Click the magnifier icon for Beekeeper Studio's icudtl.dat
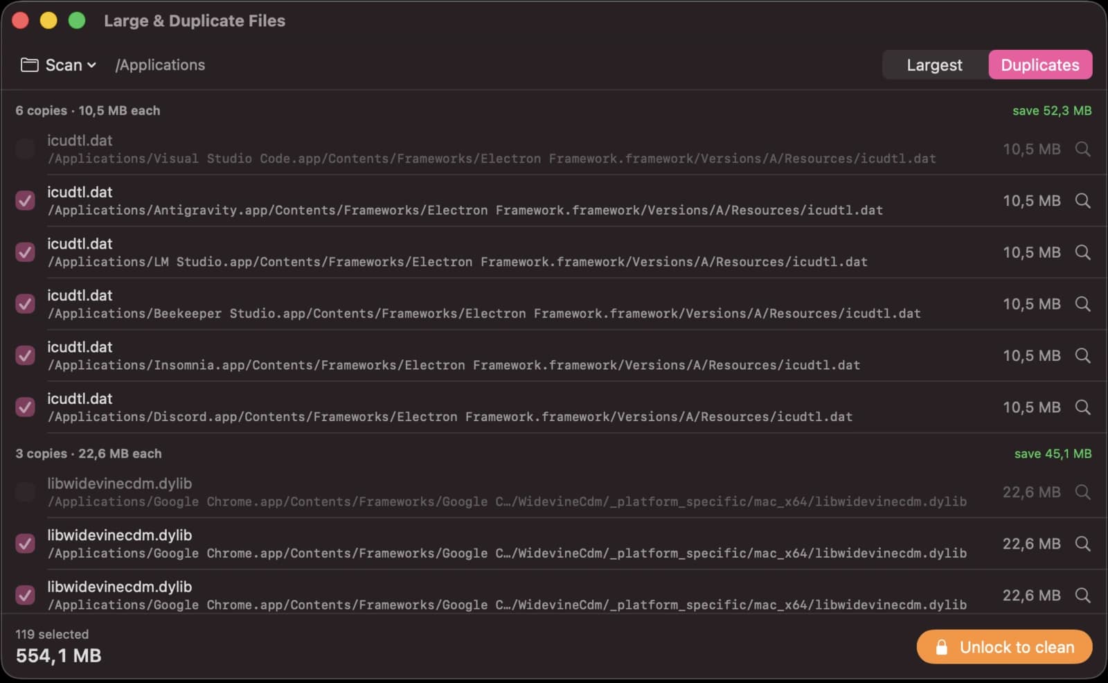 1082,304
